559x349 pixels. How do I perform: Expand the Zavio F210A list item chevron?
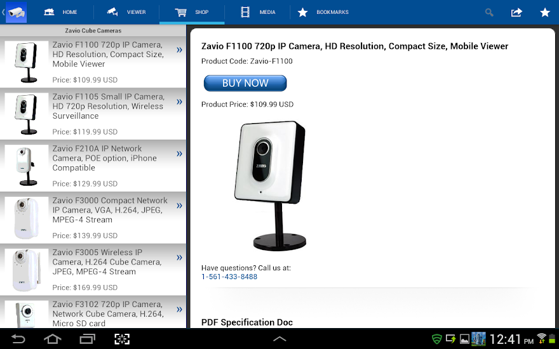(179, 154)
